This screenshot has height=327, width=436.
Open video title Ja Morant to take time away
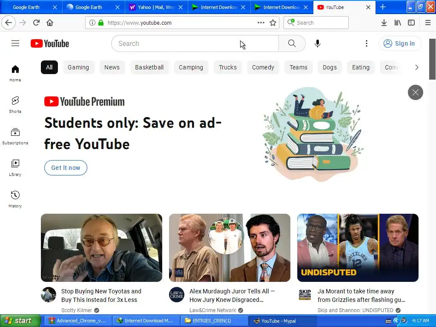pos(361,295)
